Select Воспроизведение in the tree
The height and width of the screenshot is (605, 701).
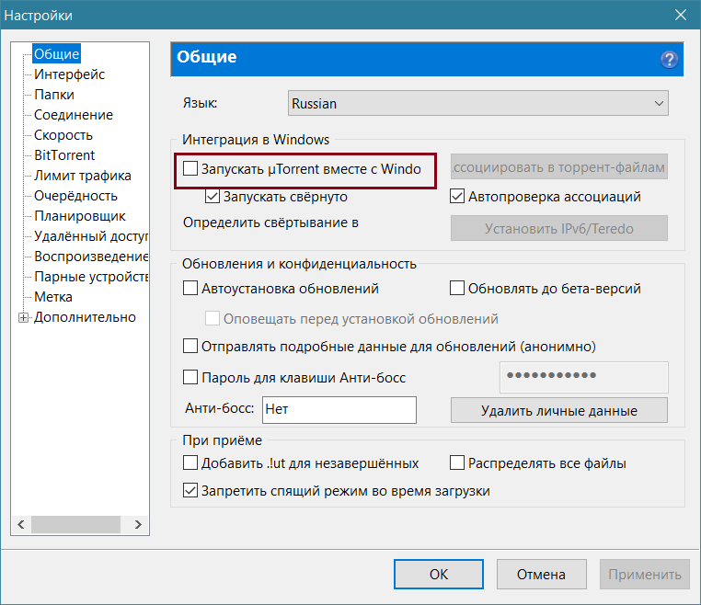91,257
